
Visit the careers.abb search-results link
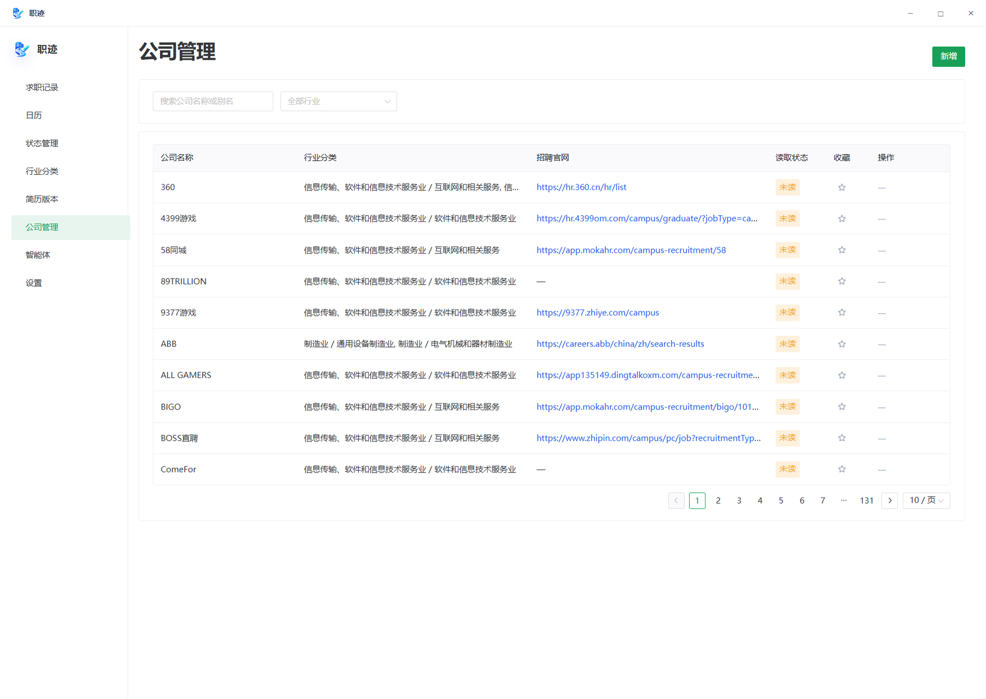pyautogui.click(x=620, y=344)
